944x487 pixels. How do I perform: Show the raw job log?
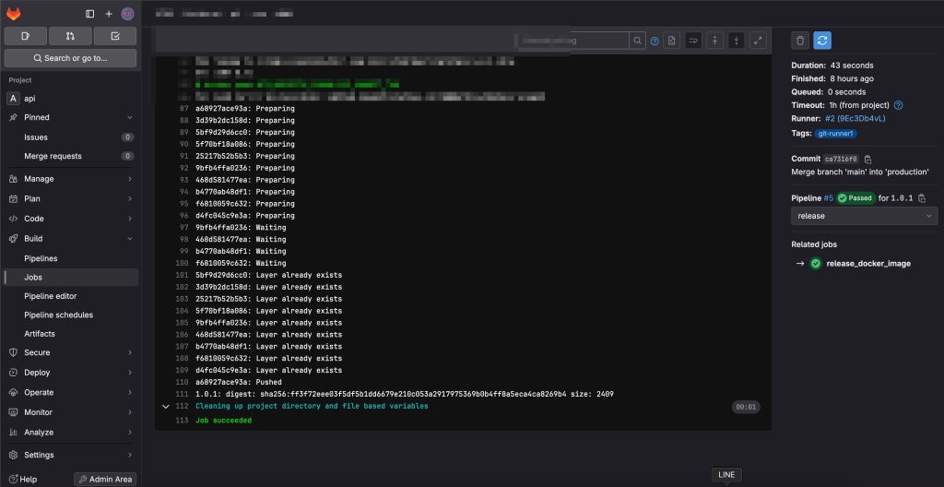[x=672, y=41]
